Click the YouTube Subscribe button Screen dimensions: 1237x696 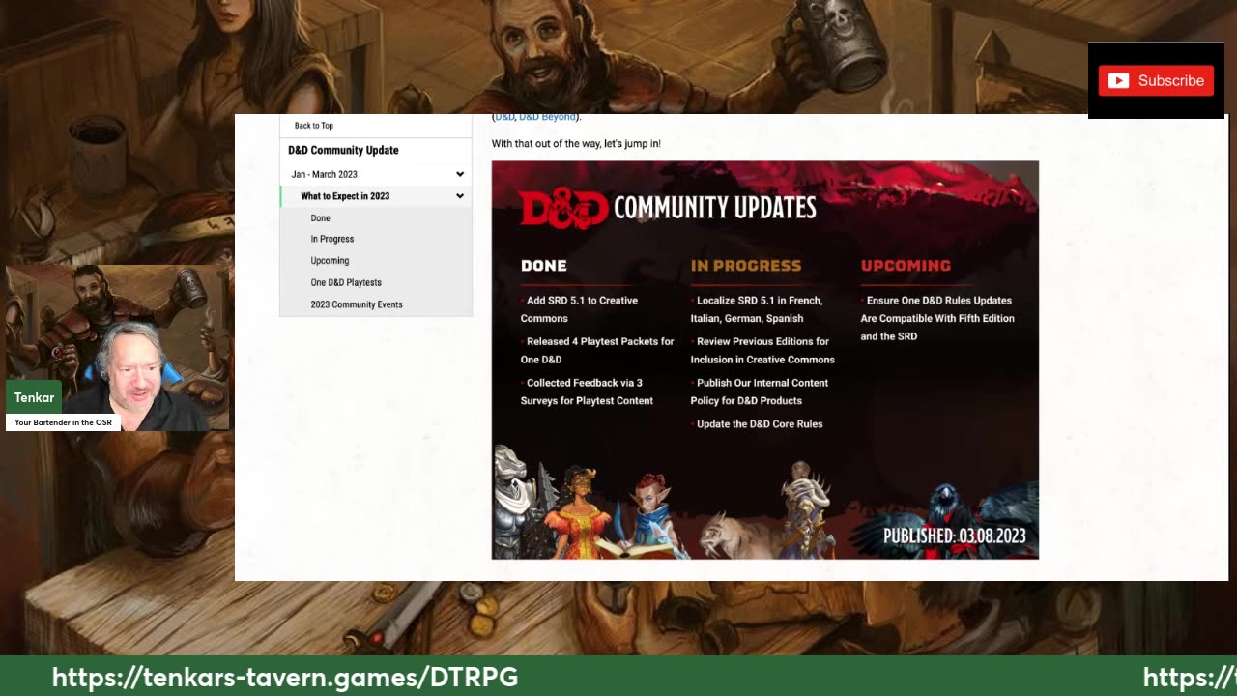pos(1156,80)
